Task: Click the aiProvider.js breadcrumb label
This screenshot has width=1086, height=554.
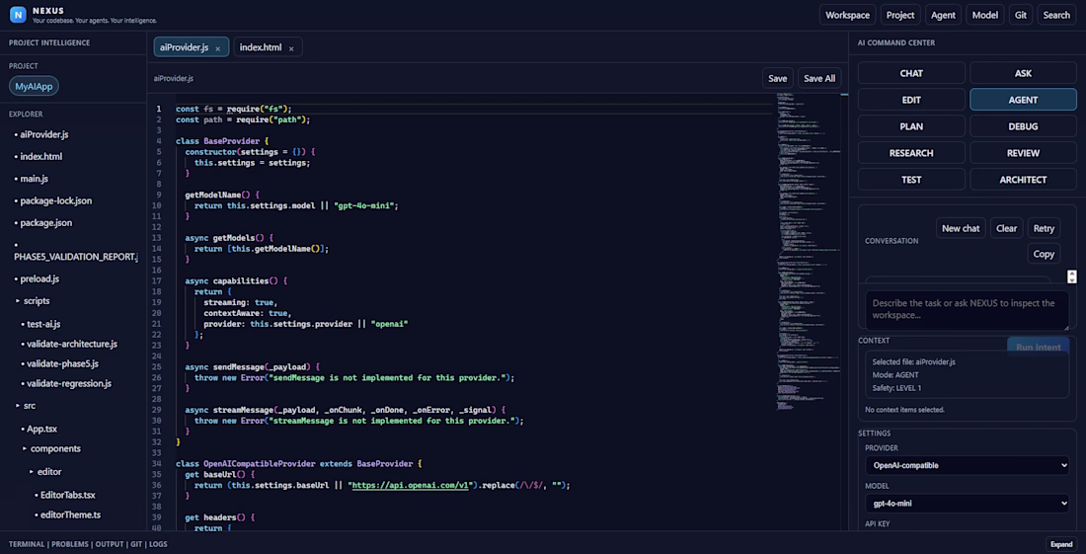Action: (x=174, y=78)
